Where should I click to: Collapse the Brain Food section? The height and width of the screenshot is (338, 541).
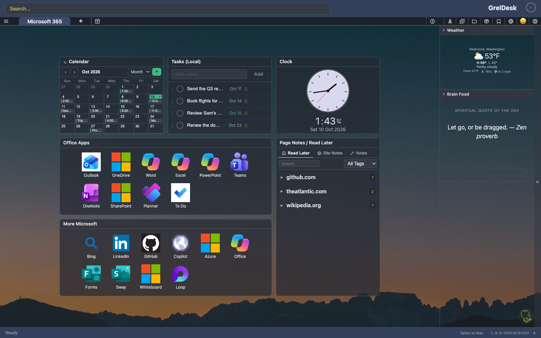(x=444, y=94)
